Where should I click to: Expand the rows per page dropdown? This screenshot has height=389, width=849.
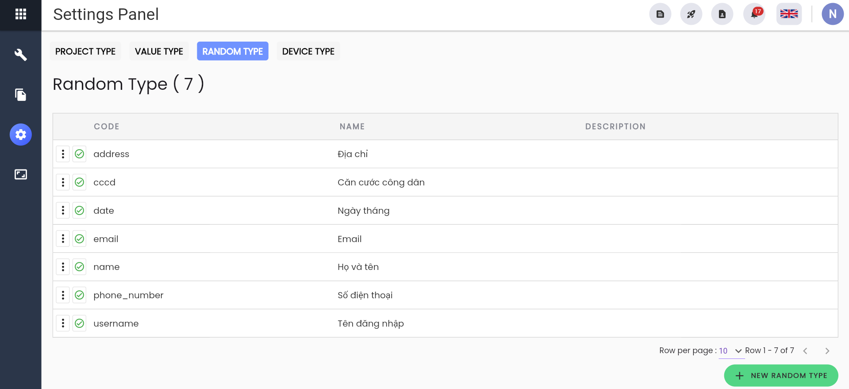pos(731,351)
